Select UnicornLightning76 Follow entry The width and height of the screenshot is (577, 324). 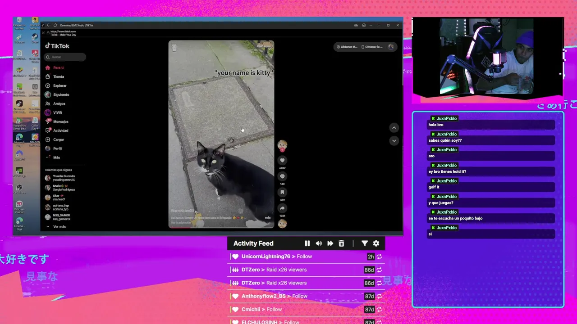point(307,256)
